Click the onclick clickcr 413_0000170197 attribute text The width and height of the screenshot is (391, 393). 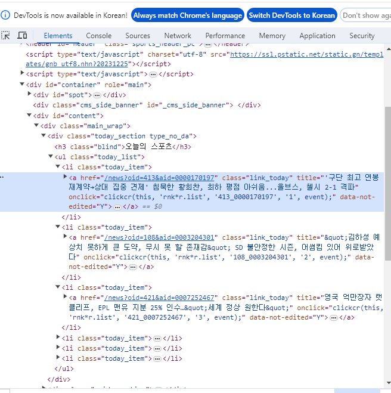pyautogui.click(x=202, y=197)
